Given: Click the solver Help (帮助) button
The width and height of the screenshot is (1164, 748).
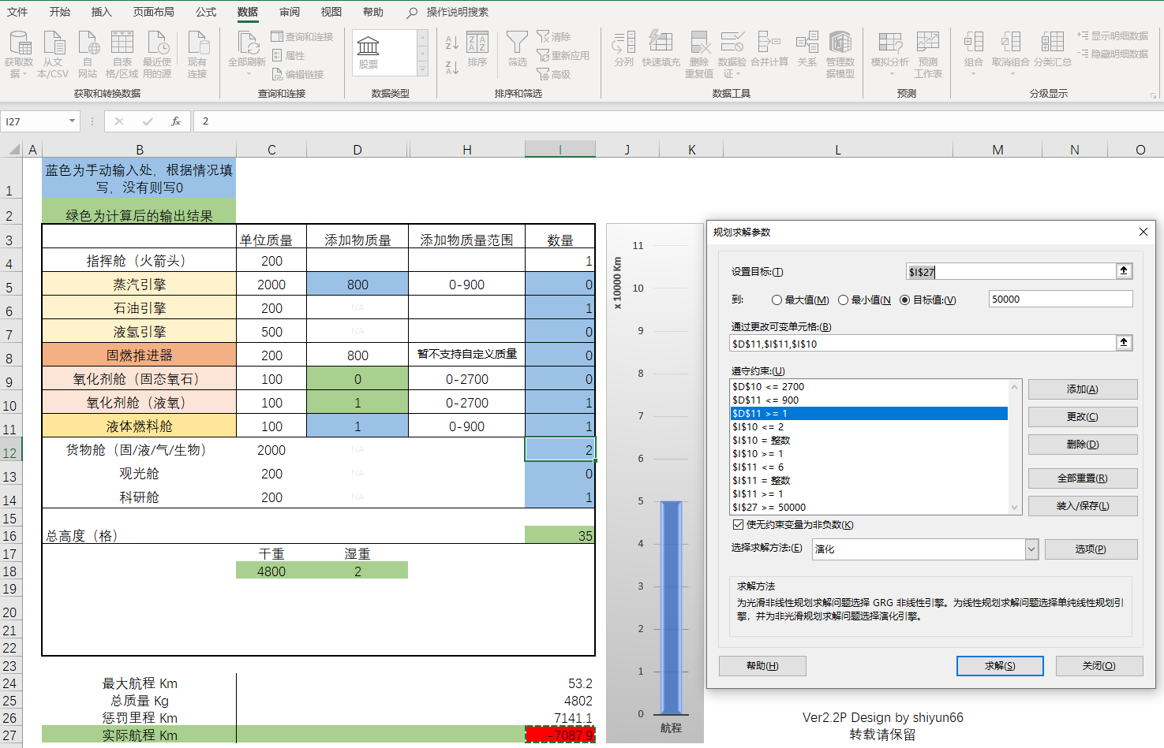Looking at the screenshot, I should pyautogui.click(x=762, y=666).
